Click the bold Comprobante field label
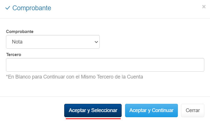 (x=20, y=31)
